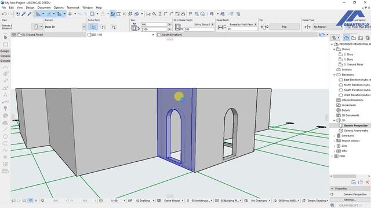Open the No Marker type dropdown
The image size is (371, 208).
coord(328,27)
